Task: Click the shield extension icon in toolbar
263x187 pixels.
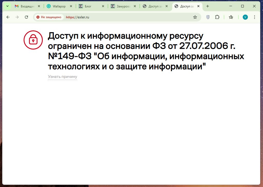Action: [208, 17]
